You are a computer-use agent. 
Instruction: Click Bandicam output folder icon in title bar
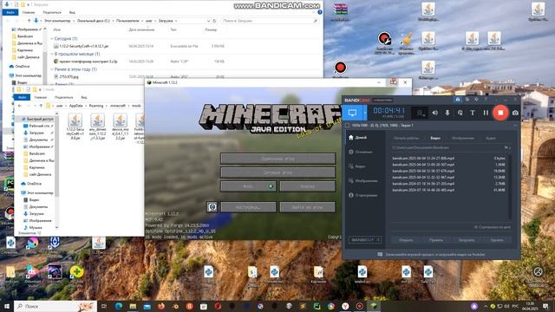point(467,100)
